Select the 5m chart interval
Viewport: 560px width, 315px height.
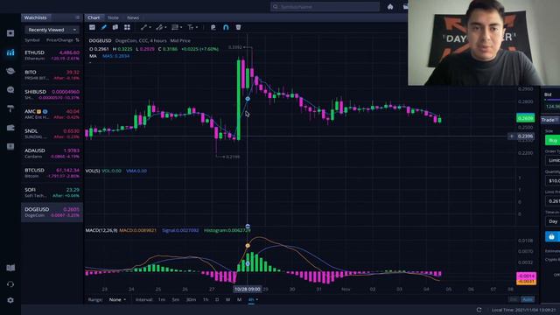[x=176, y=299]
